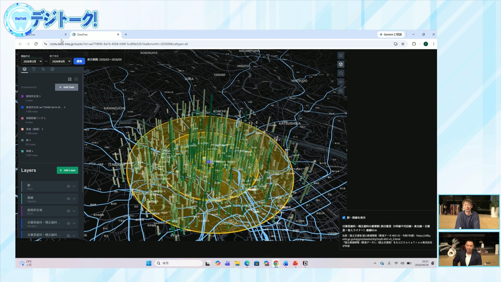This screenshot has height=282, width=501.
Task: Hide the 日暮里歯科 Hexagon layer
Action: [x=68, y=223]
